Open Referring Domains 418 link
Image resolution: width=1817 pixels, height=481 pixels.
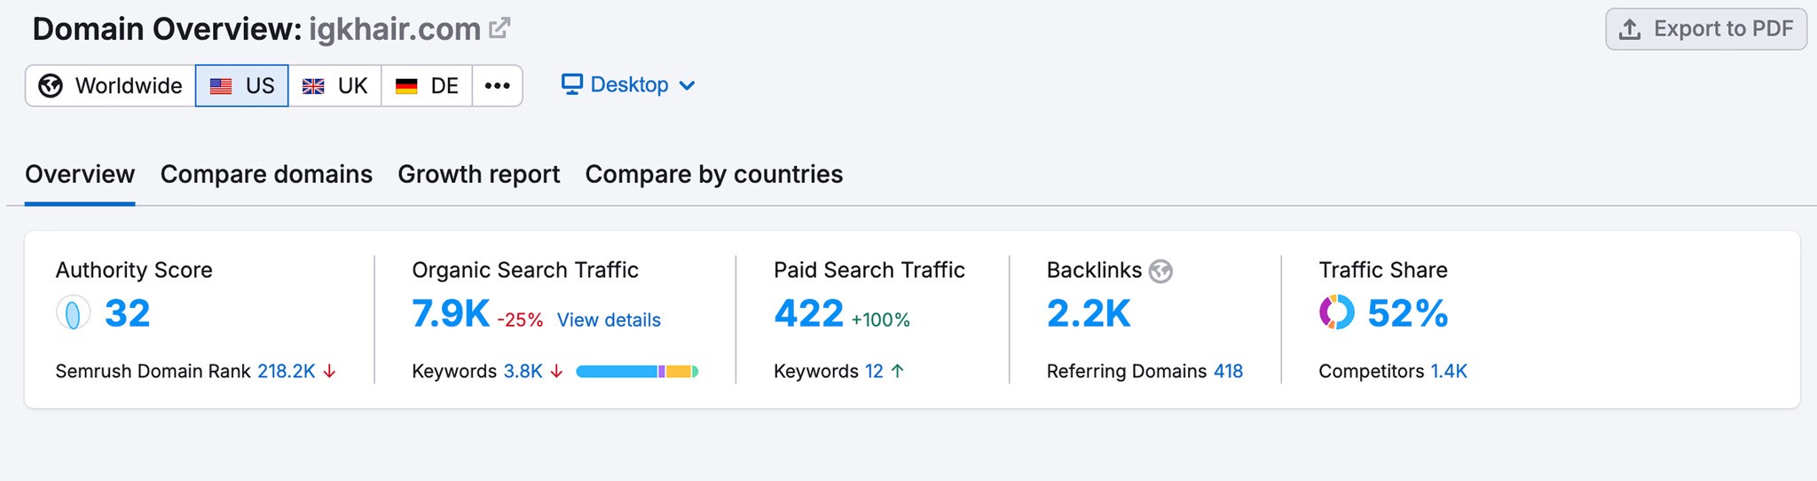tap(1228, 371)
